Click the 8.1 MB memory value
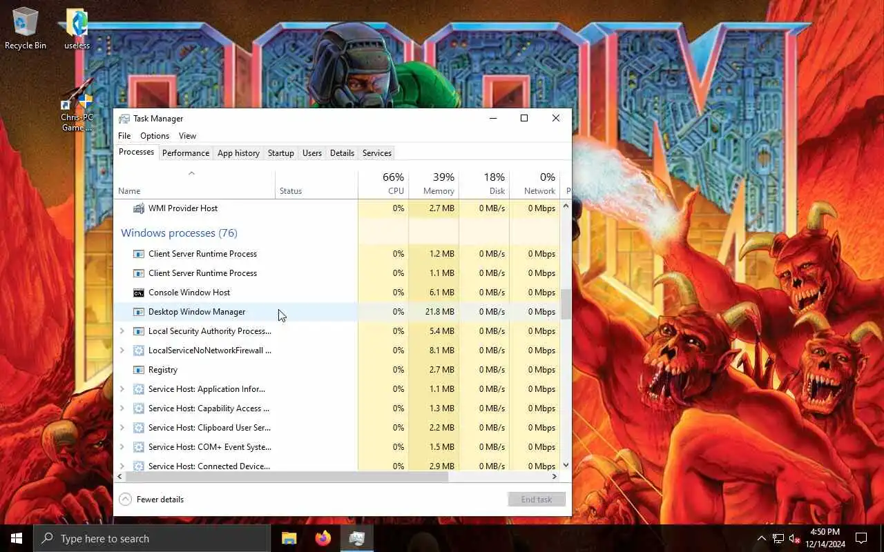This screenshot has width=884, height=552. click(434, 351)
